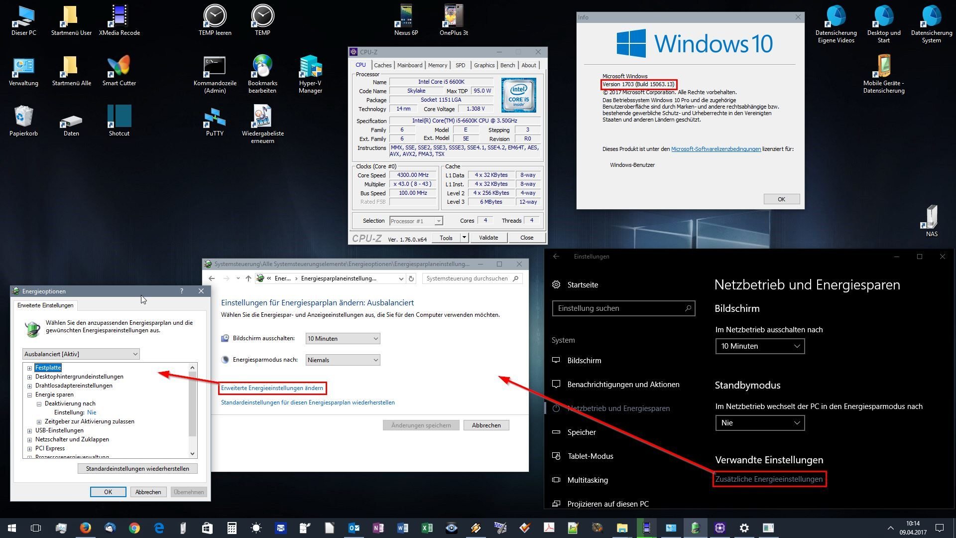The image size is (956, 538).
Task: Switch to the Memory tab in CPU-Z
Action: click(438, 65)
